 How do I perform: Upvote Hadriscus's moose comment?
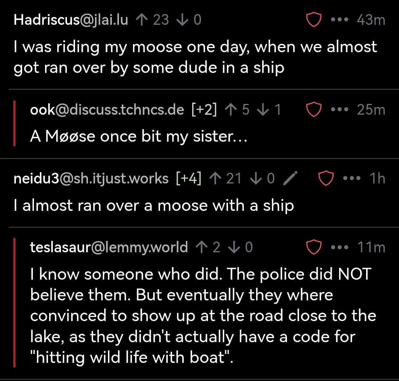tap(141, 20)
